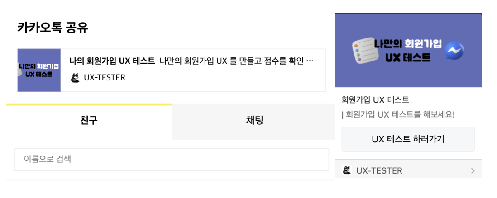Click the 회원가입 UX 테스트 card title
The width and height of the screenshot is (497, 198).
tap(375, 100)
